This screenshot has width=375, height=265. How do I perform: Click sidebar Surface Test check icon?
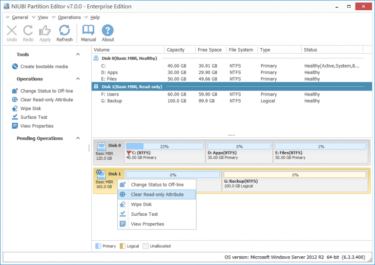pos(15,117)
